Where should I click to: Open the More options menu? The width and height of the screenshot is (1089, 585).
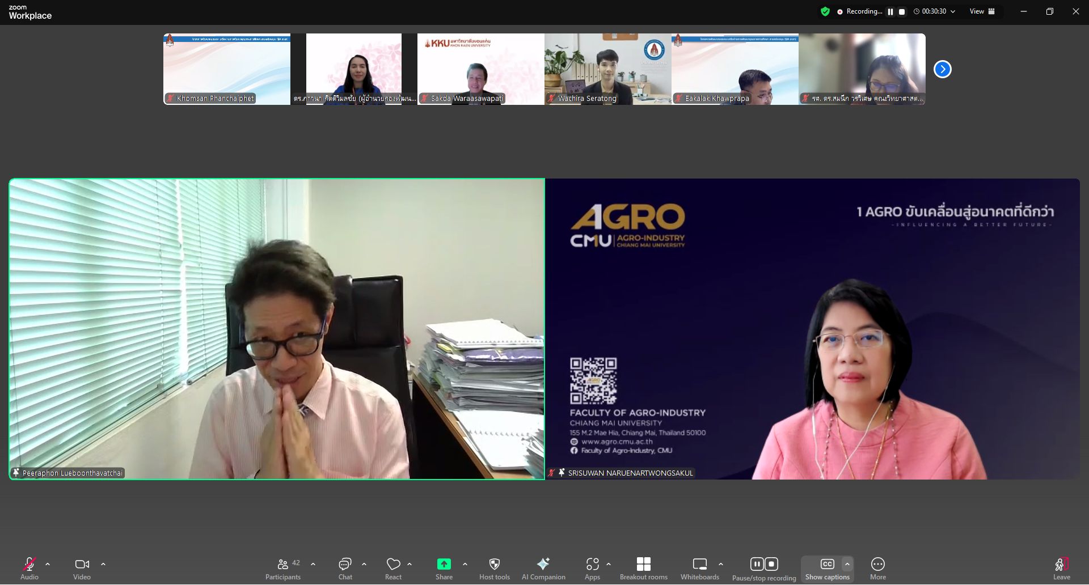pyautogui.click(x=877, y=569)
